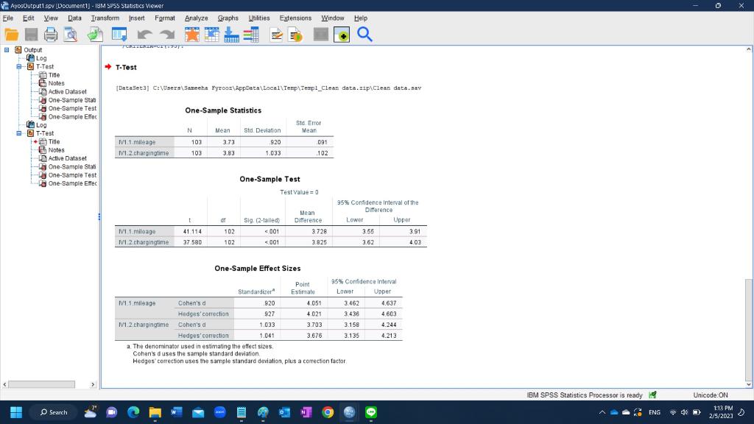Recall recently used dialogs via the star icon
Image resolution: width=754 pixels, height=424 pixels.
point(191,34)
